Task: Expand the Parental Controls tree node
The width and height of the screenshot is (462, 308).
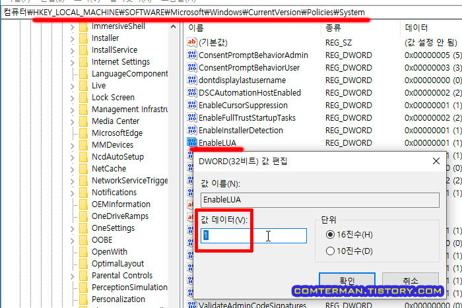Action: (x=73, y=276)
